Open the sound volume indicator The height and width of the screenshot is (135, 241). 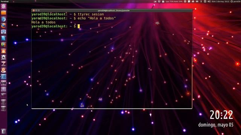click(209, 1)
